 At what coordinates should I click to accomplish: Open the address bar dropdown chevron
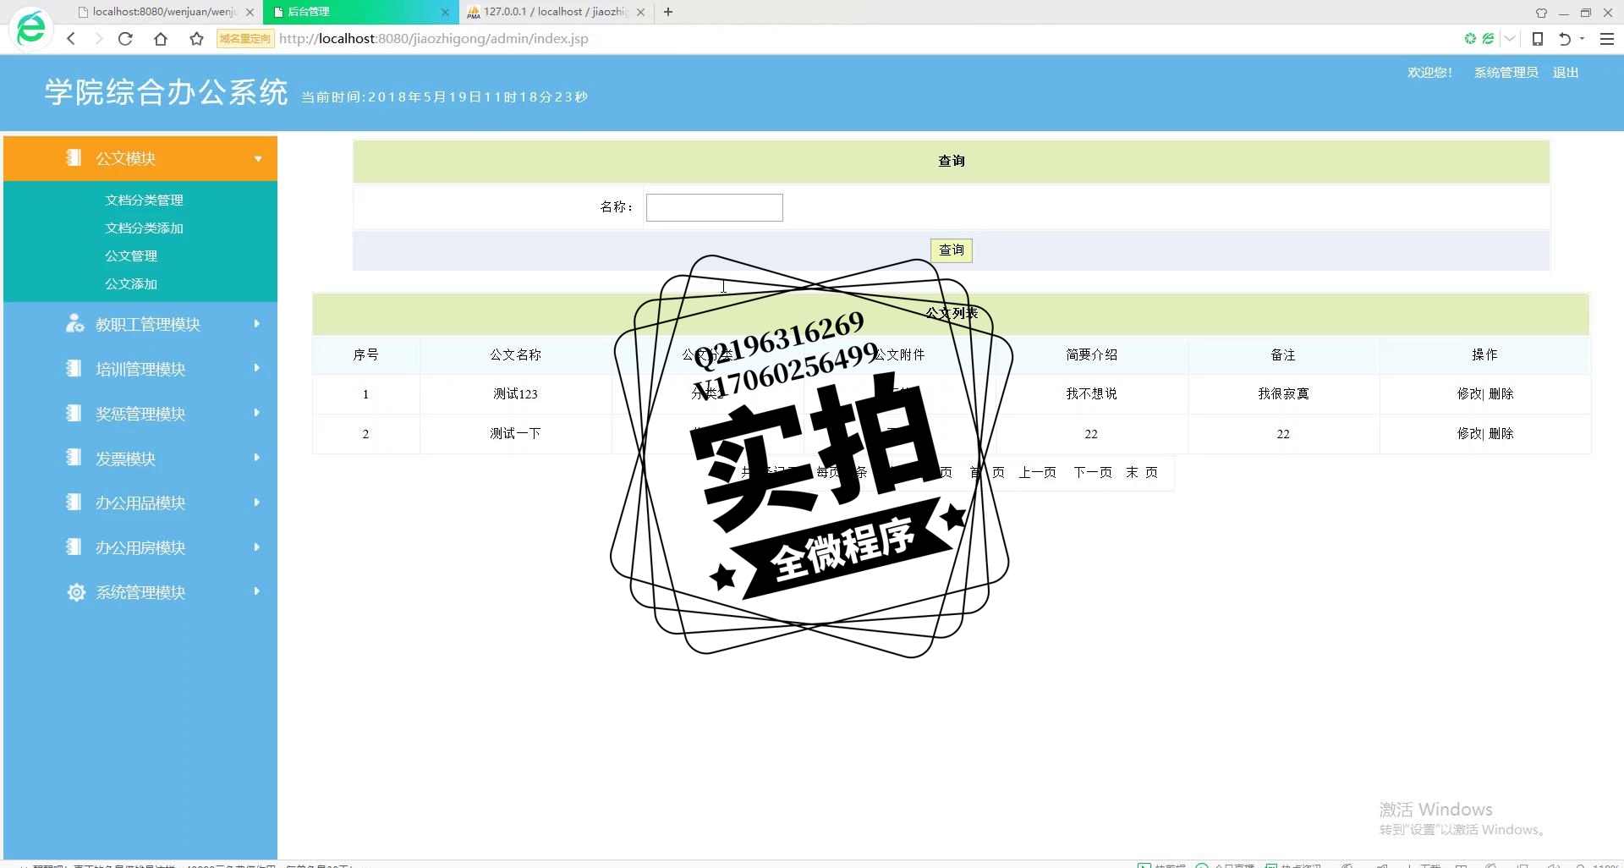coord(1510,39)
